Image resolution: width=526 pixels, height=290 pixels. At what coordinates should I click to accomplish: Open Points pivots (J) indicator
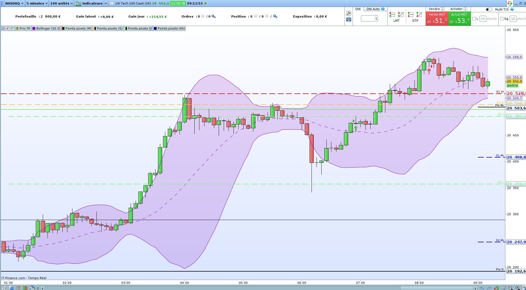138,28
